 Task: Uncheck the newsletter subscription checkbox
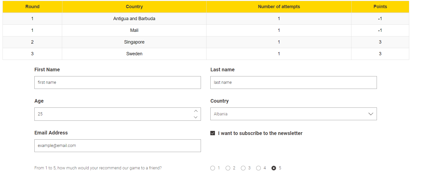click(213, 133)
